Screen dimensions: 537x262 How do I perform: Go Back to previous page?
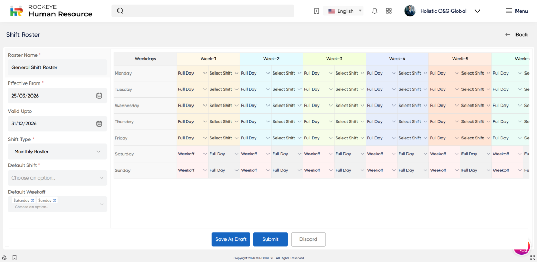pos(516,35)
